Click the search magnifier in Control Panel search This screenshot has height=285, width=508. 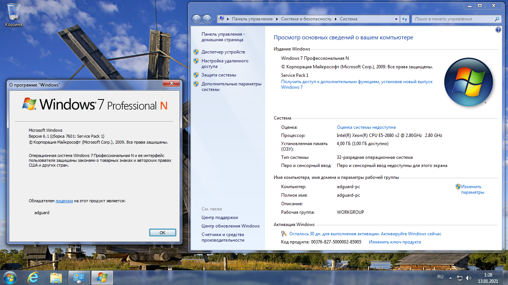497,19
